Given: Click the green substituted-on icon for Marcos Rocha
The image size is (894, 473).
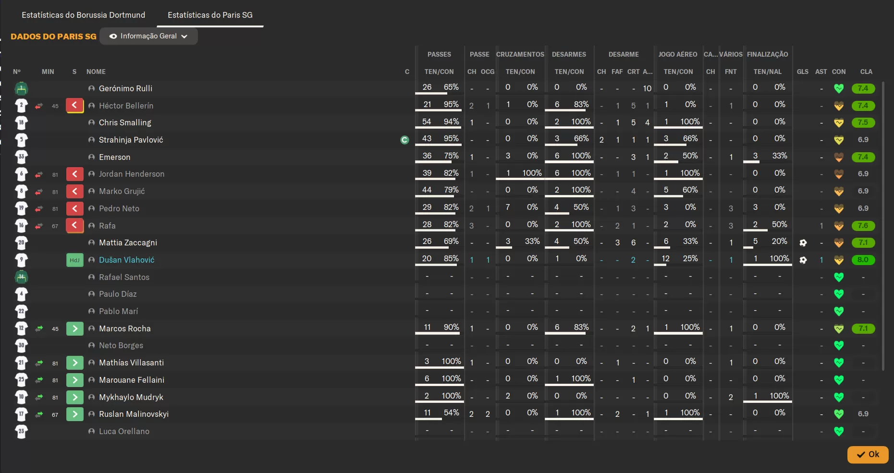Looking at the screenshot, I should (x=74, y=328).
